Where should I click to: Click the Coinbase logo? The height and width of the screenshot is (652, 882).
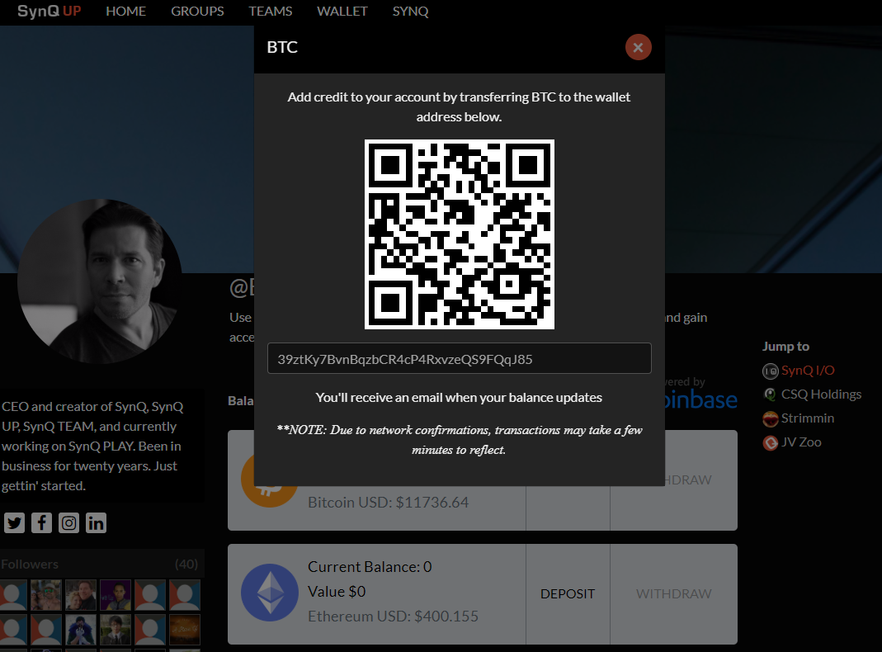[x=701, y=400]
